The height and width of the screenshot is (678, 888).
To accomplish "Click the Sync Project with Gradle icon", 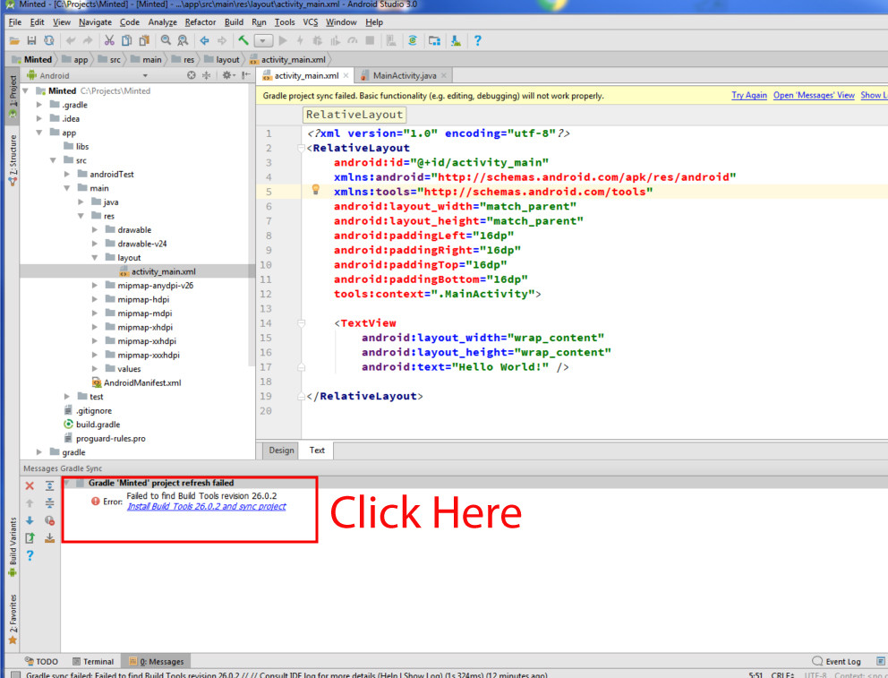I will point(413,41).
